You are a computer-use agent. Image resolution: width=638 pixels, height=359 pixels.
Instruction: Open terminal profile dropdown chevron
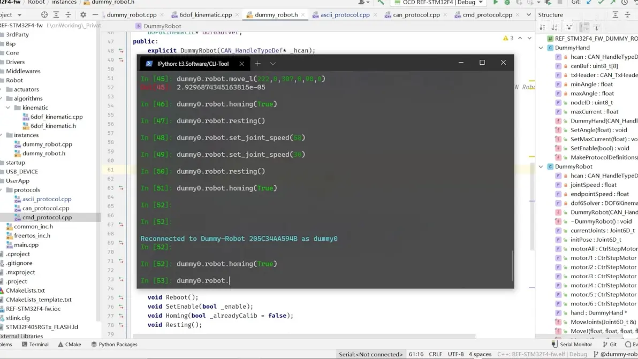[x=272, y=64]
